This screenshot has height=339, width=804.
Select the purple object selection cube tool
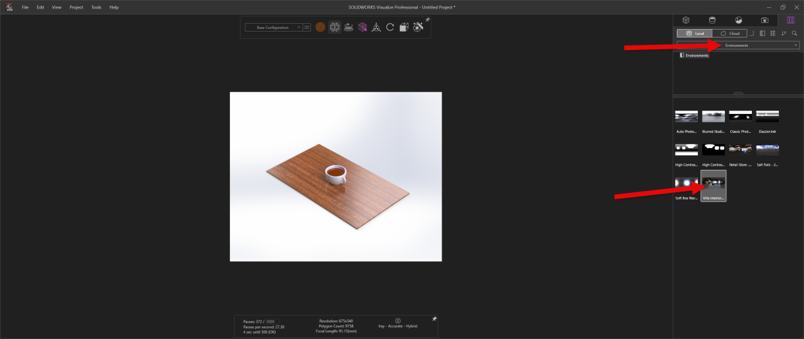click(x=362, y=28)
